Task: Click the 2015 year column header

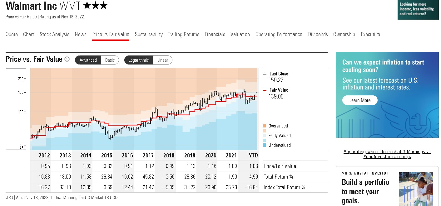Action: [x=107, y=156]
